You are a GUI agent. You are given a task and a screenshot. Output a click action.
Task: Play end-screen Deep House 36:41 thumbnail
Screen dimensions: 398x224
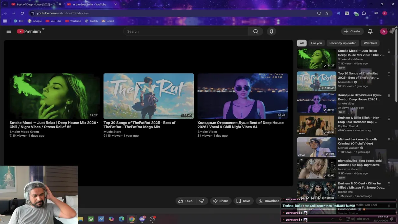[x=243, y=96]
